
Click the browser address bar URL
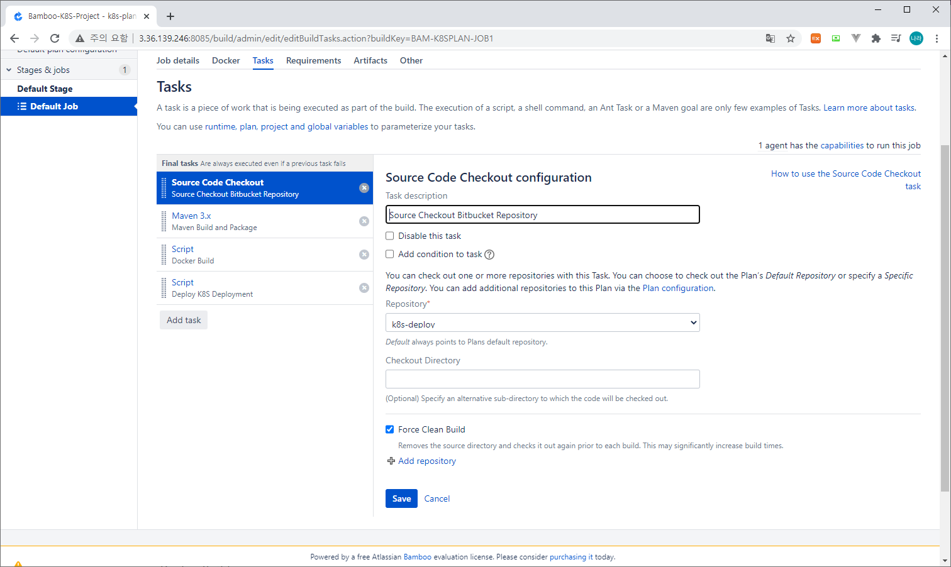click(316, 38)
